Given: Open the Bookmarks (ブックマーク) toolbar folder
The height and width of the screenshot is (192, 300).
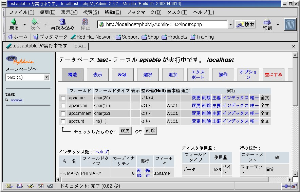Looking at the screenshot, I should 50,37.
